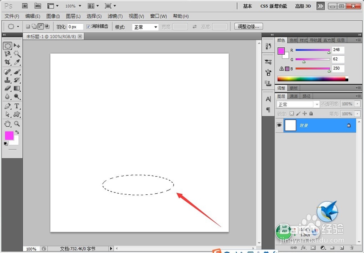The height and width of the screenshot is (253, 364).
Task: Switch to the 通道 channels tab
Action: (293, 96)
